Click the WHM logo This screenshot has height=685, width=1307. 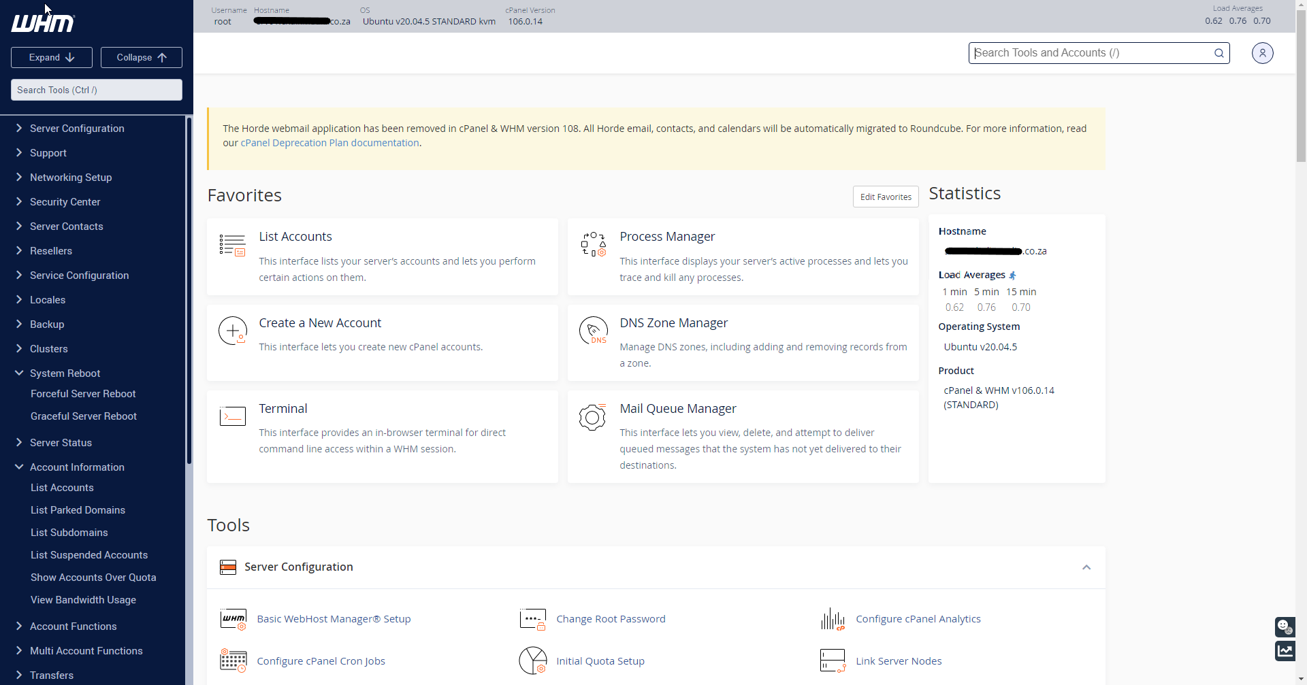click(x=43, y=23)
